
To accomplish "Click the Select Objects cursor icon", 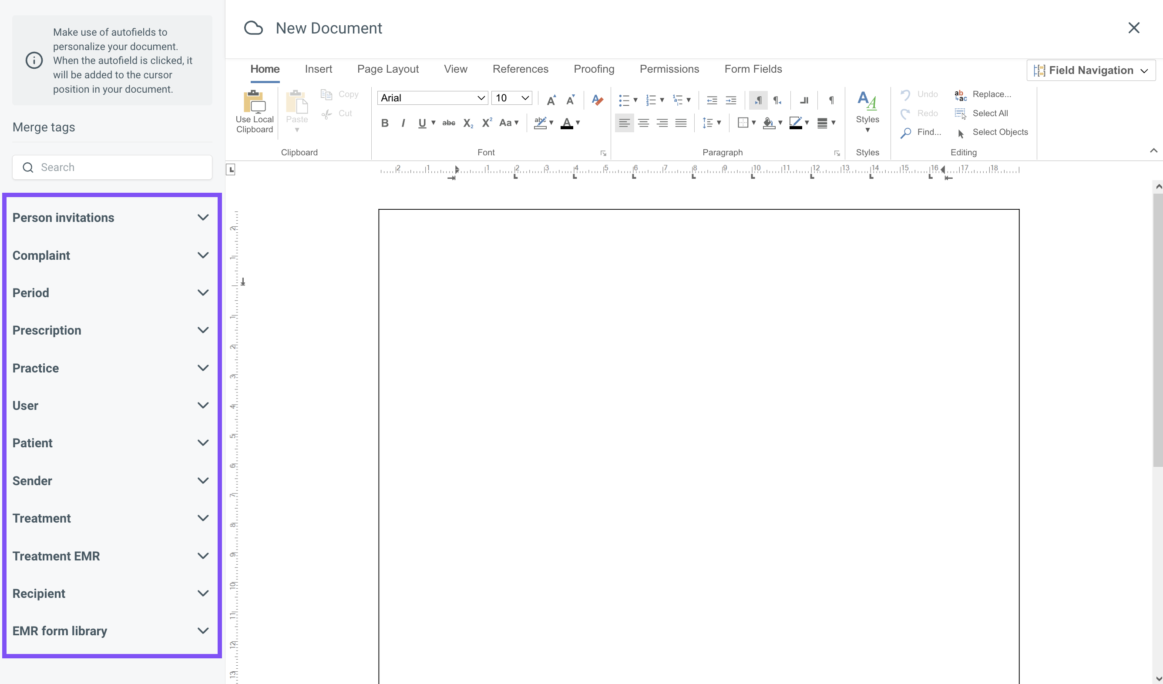I will [961, 133].
